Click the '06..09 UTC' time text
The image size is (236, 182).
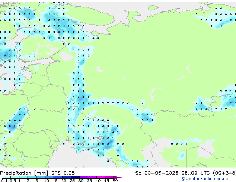coord(195,173)
